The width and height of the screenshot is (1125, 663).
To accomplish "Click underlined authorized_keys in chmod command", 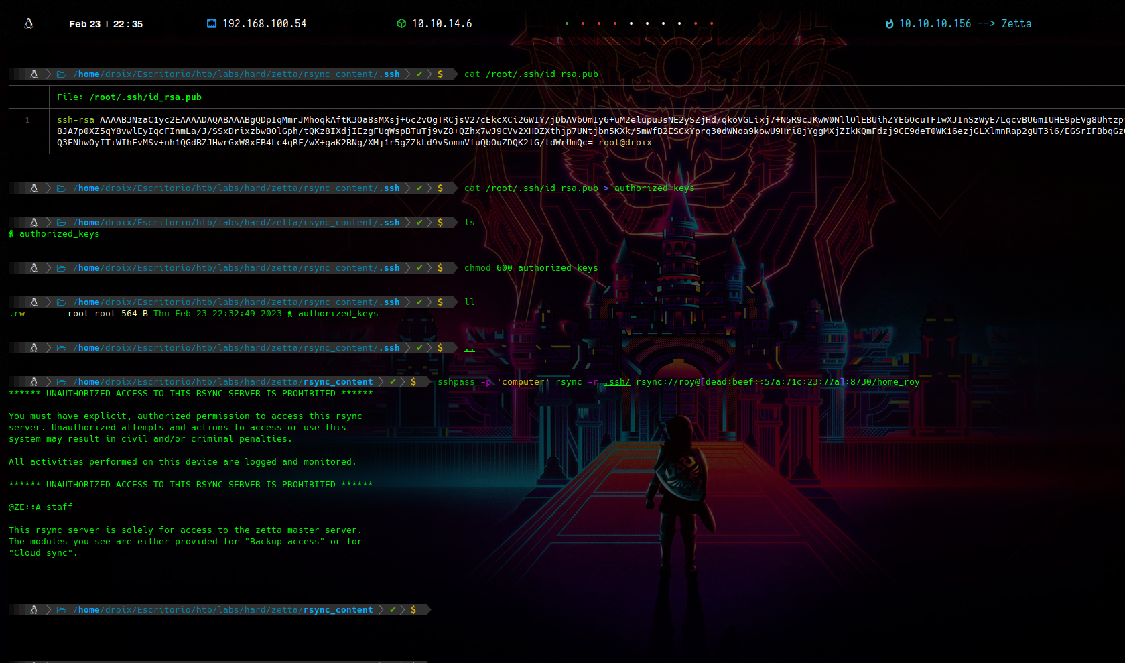I will tap(557, 268).
